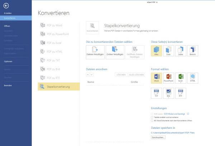The width and height of the screenshot is (215, 146).
Task: Click info icon beside OCR link
Action: 188,114
